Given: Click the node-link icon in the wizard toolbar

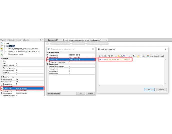Looking at the screenshot, I should 121,56.
